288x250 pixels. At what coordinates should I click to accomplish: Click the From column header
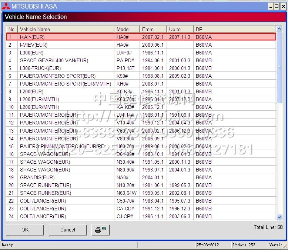pos(153,29)
